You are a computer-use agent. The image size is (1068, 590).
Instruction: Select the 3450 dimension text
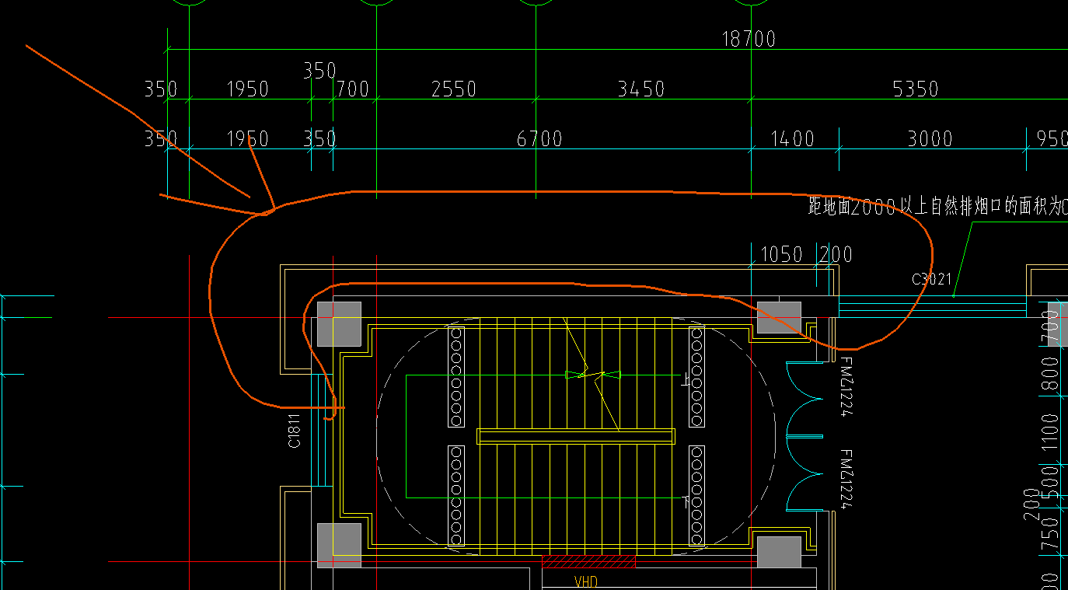click(x=641, y=89)
